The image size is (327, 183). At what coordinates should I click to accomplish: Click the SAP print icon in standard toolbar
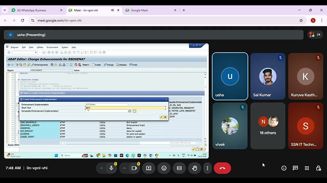(62, 52)
